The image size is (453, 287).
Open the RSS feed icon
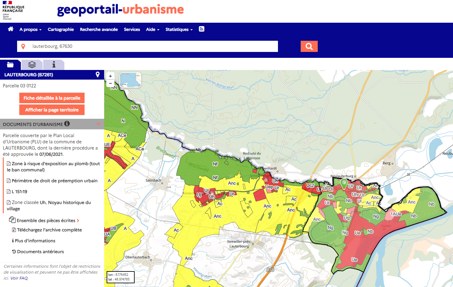click(x=201, y=29)
